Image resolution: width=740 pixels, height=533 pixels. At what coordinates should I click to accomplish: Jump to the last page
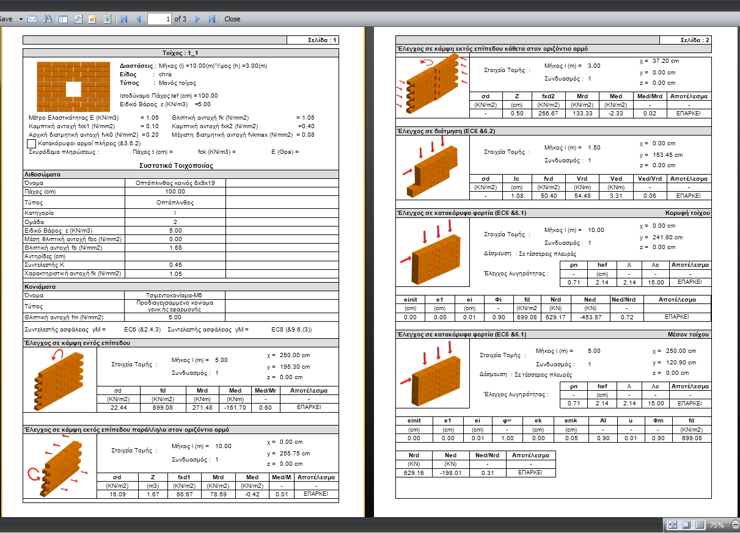(x=211, y=19)
